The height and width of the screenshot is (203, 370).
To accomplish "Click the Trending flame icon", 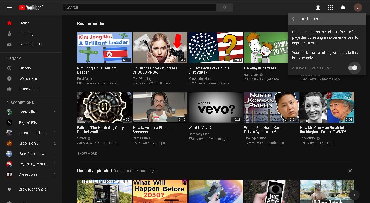I will (x=9, y=34).
